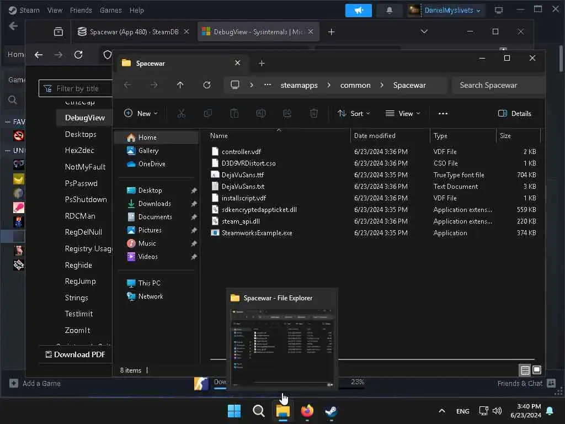Close the Spacewar Explorer tab

click(x=237, y=63)
